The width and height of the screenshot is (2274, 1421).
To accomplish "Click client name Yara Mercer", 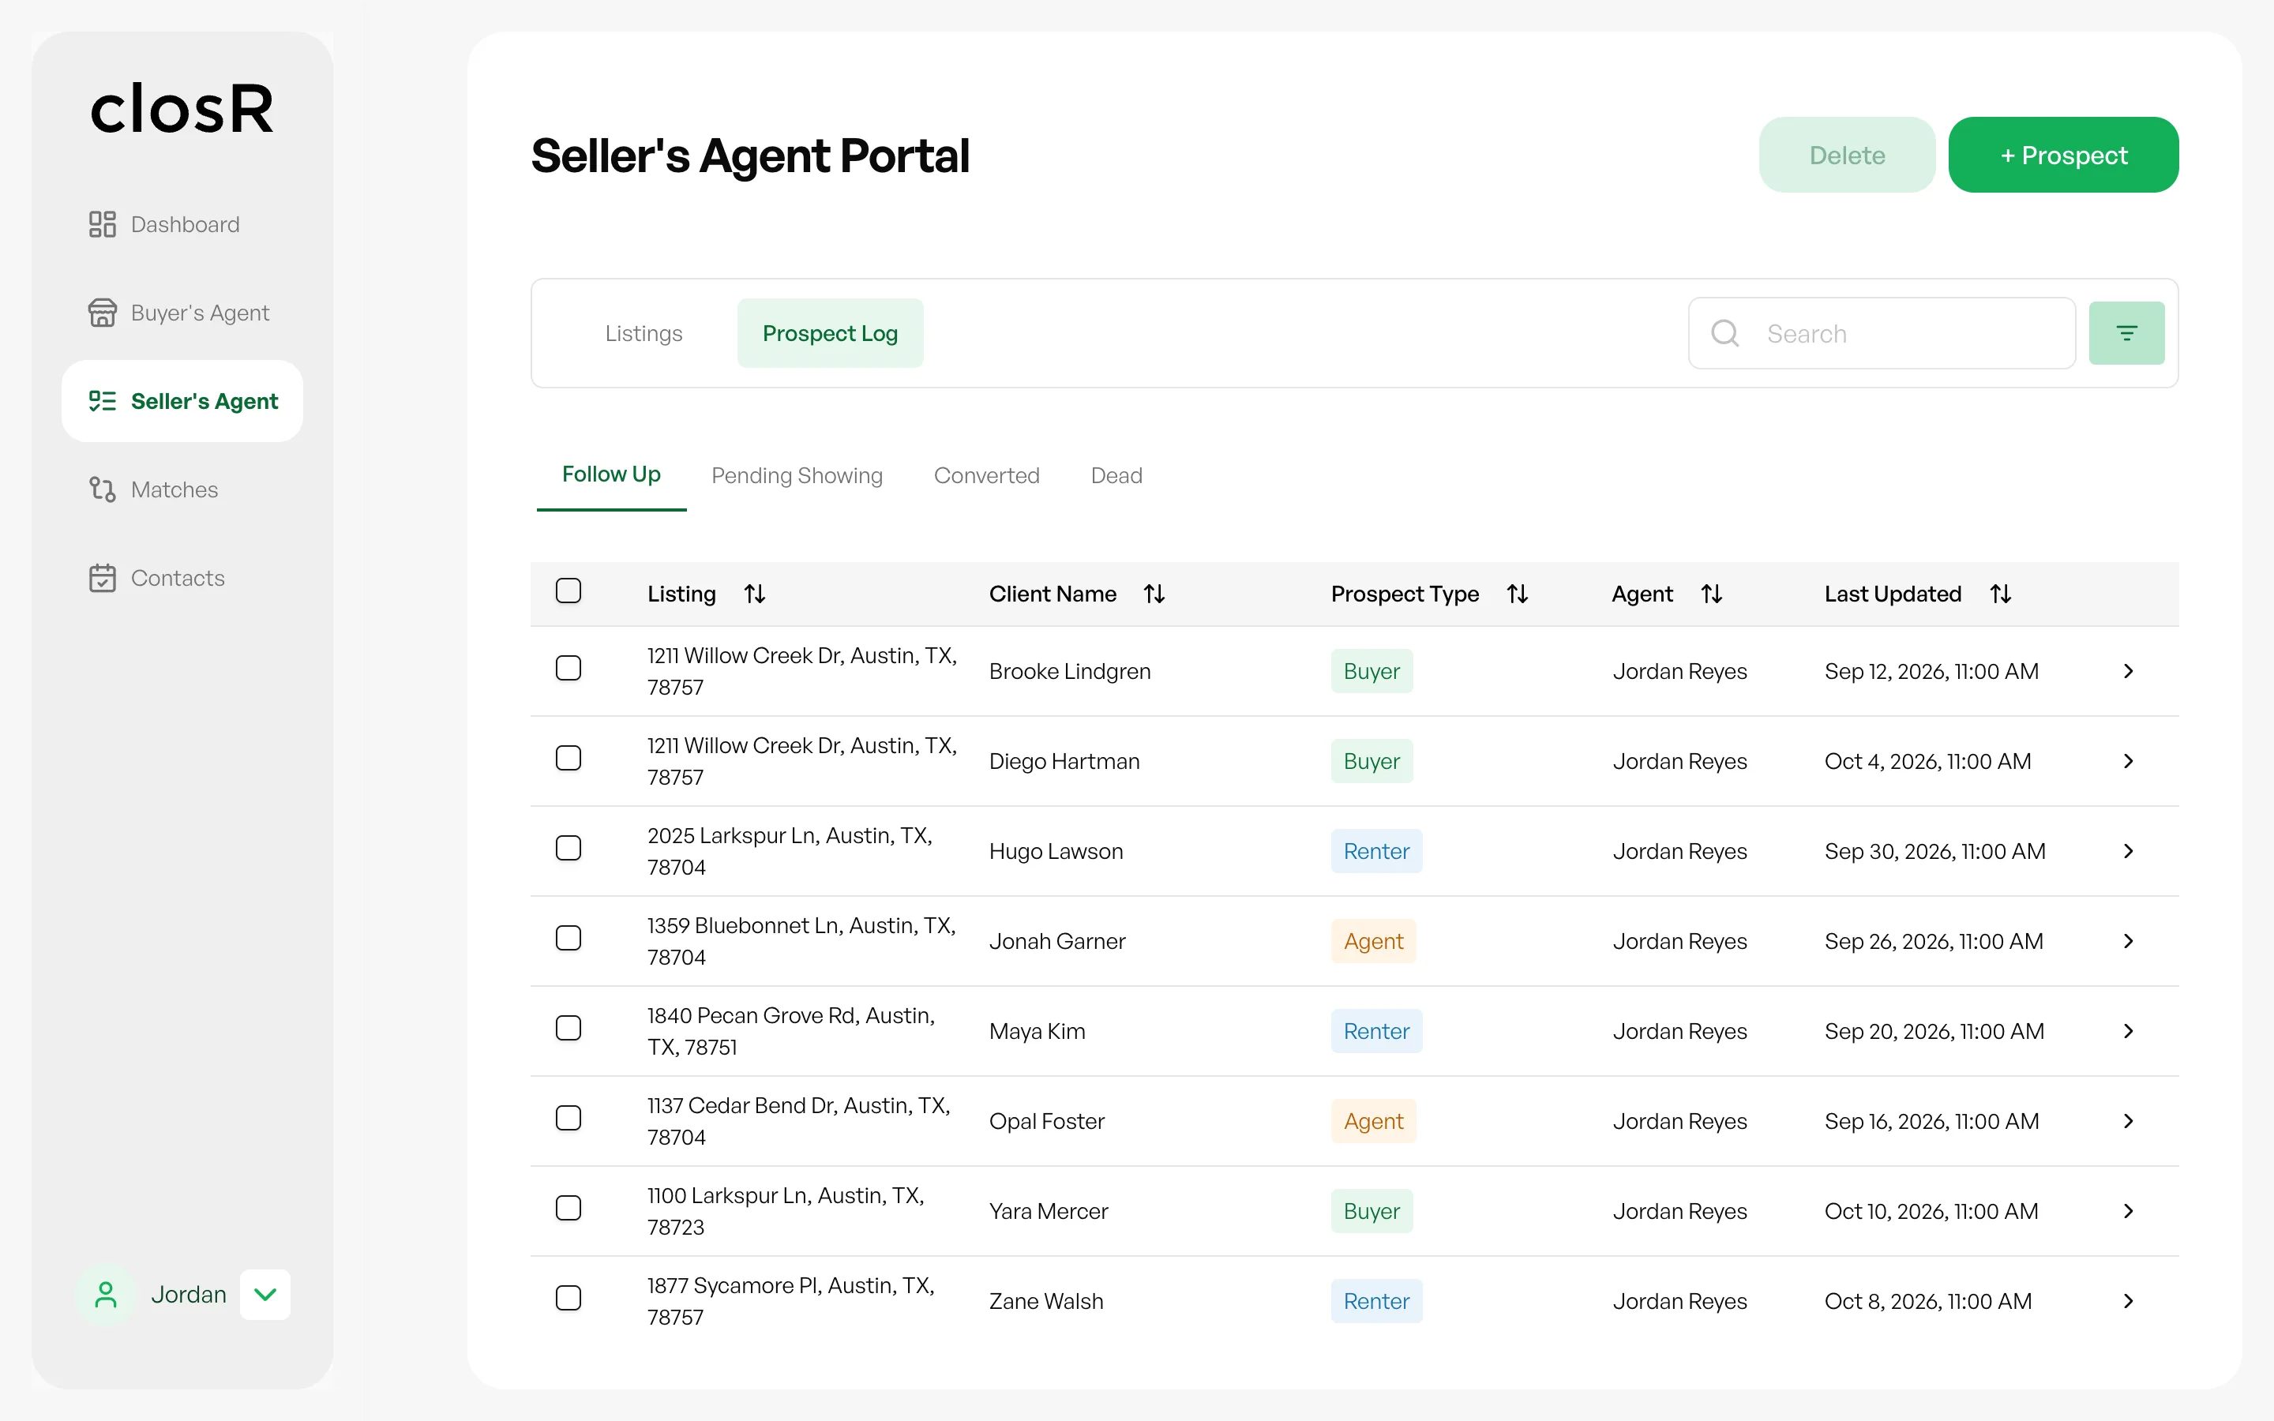I will pos(1049,1212).
